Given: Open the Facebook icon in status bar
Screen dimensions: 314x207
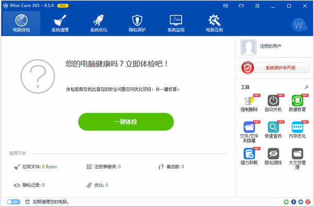Looking at the screenshot, I should click(x=294, y=202).
